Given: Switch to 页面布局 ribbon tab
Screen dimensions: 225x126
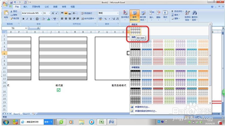Looking at the screenshot, I should [36, 7].
